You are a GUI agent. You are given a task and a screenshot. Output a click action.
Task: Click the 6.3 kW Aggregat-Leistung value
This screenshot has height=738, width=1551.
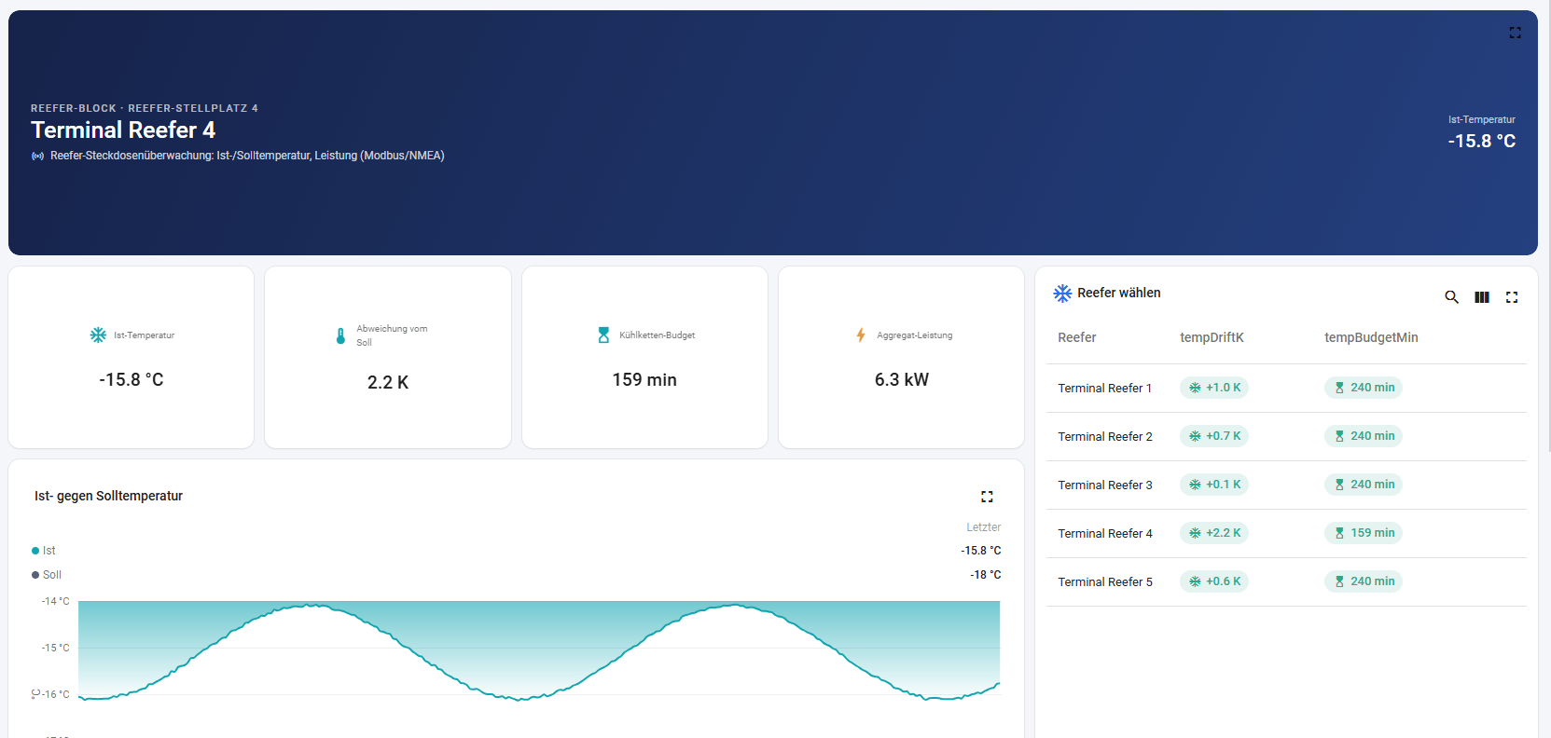click(902, 380)
